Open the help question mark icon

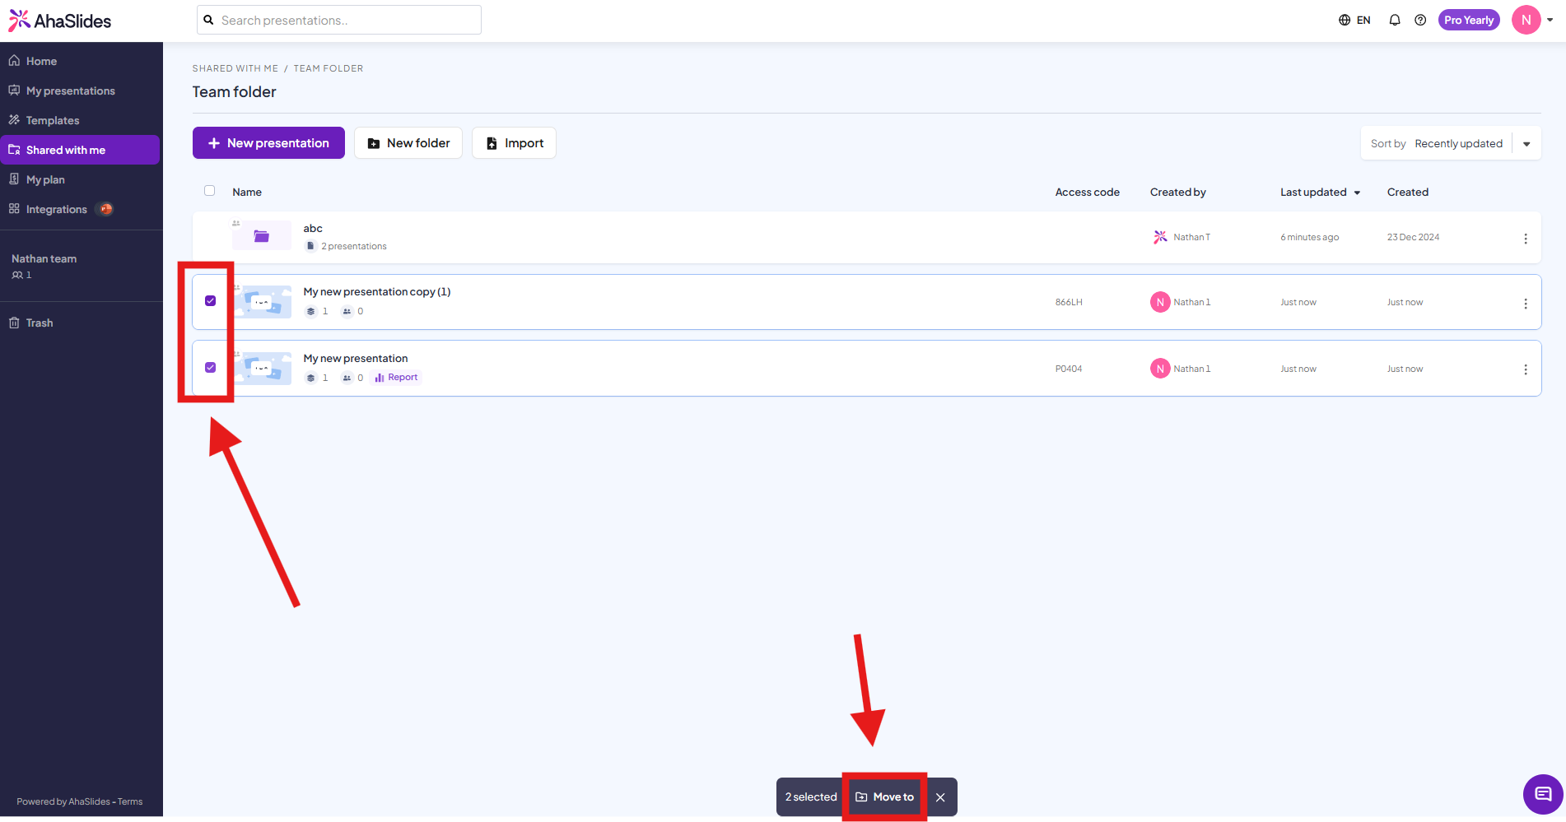click(1420, 20)
